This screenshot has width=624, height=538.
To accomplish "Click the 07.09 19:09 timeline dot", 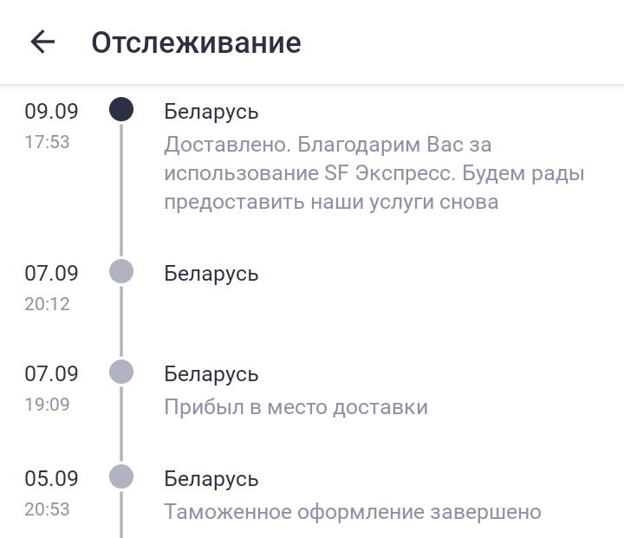I will point(121,372).
